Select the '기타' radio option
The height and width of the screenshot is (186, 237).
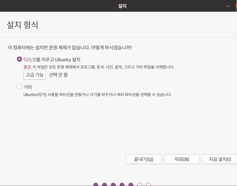pyautogui.click(x=20, y=87)
